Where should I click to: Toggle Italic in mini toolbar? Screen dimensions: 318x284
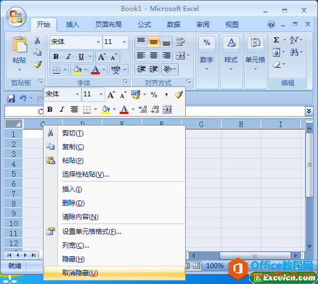(x=62, y=110)
